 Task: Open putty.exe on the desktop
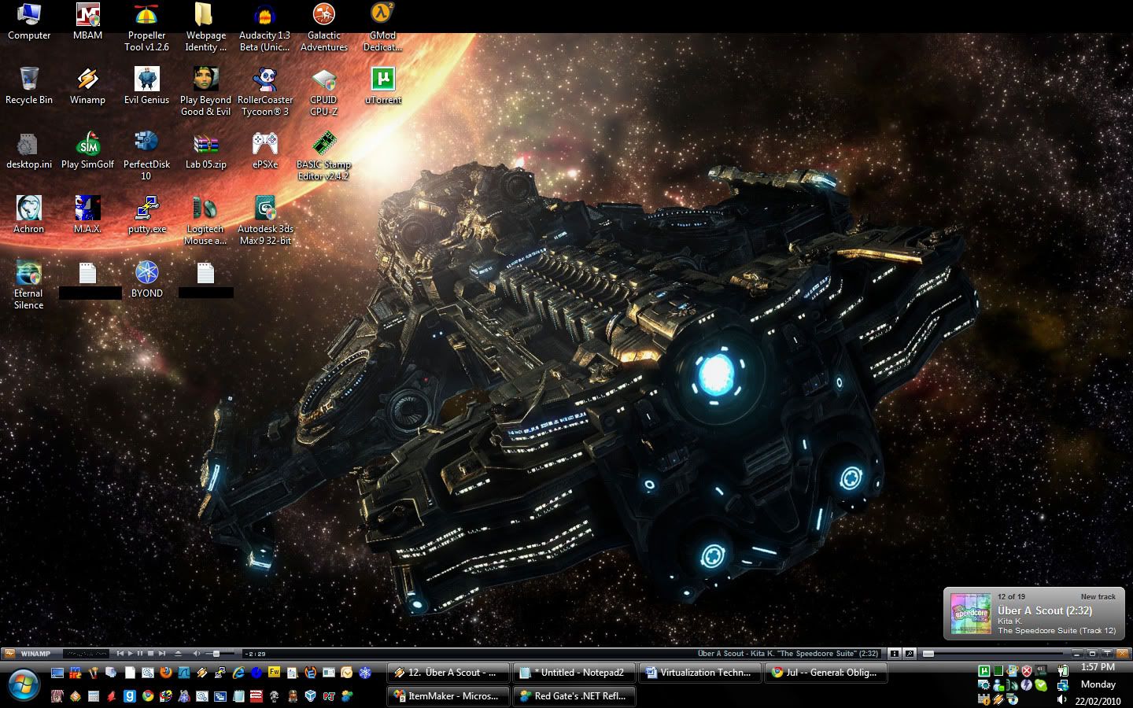[146, 215]
